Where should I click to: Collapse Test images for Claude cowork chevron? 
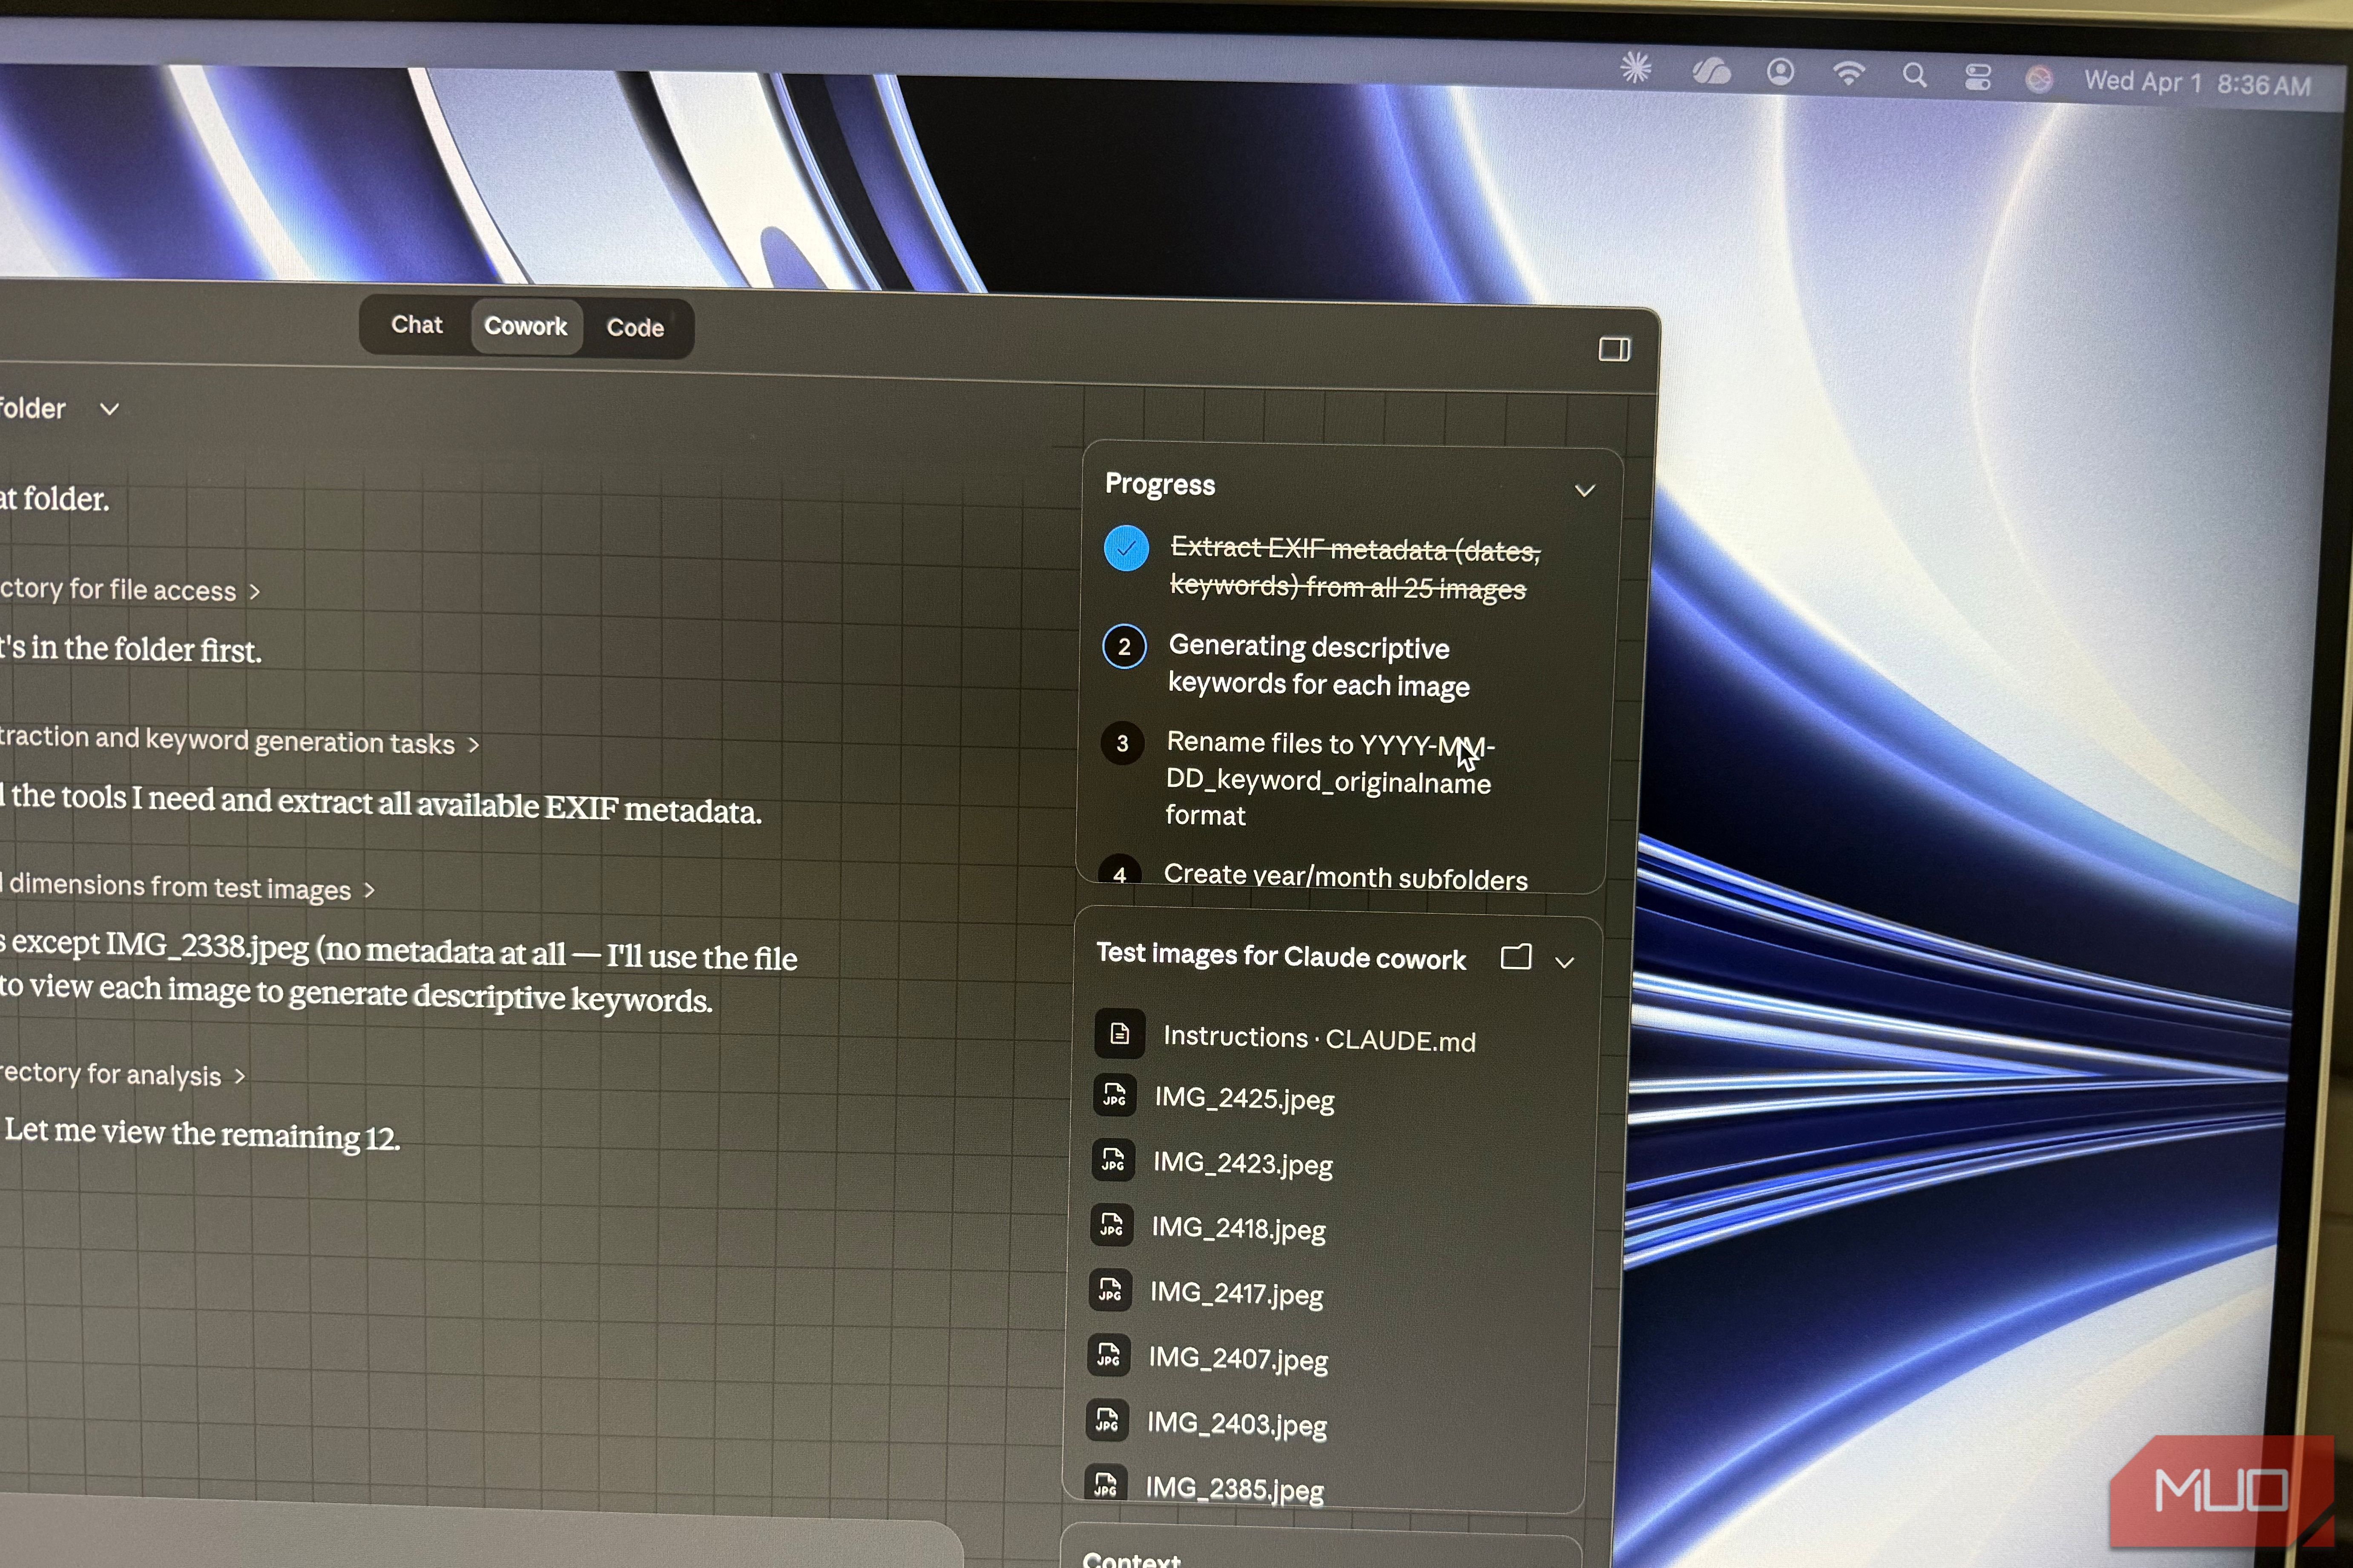pos(1565,962)
